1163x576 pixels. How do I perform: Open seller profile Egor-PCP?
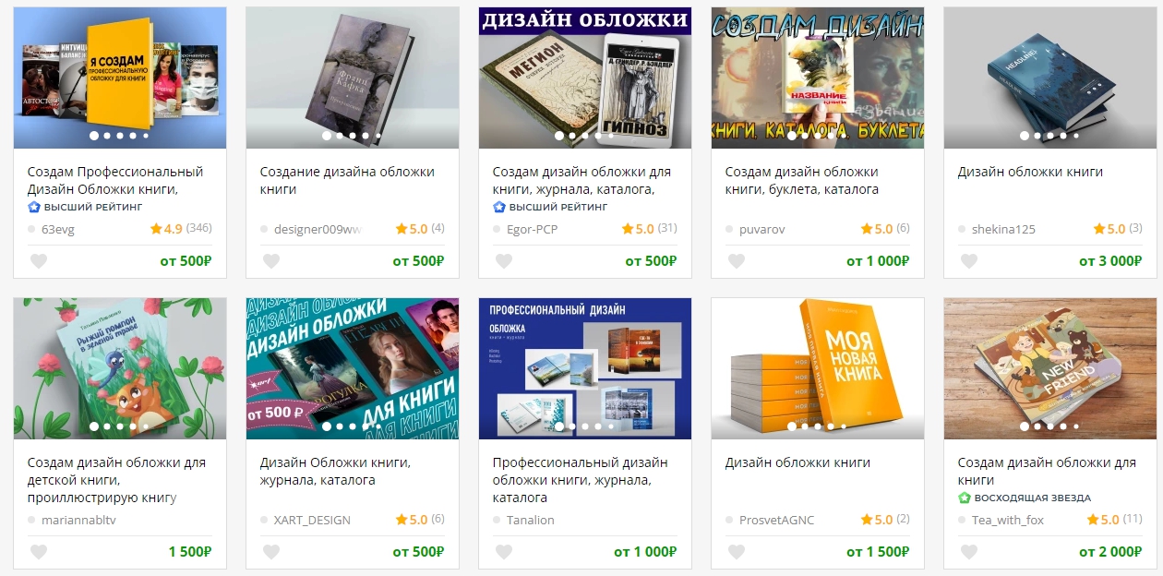coord(532,229)
